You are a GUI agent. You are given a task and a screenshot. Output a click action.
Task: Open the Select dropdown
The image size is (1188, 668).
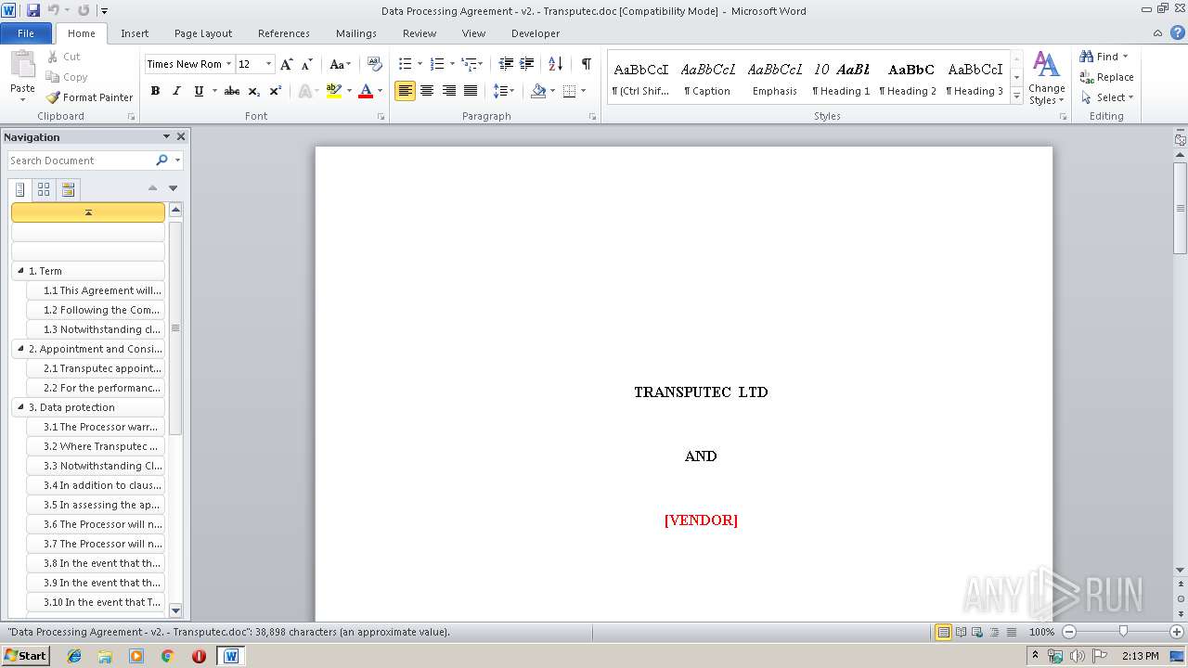pos(1106,97)
